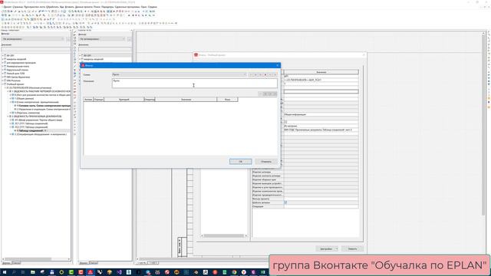The width and height of the screenshot is (491, 276).
Task: Click 'Общая информация' value in background properties table
Action: (x=295, y=114)
